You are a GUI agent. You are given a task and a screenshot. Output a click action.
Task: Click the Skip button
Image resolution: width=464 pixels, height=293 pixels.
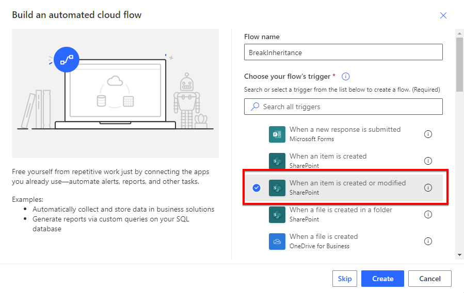tap(344, 279)
